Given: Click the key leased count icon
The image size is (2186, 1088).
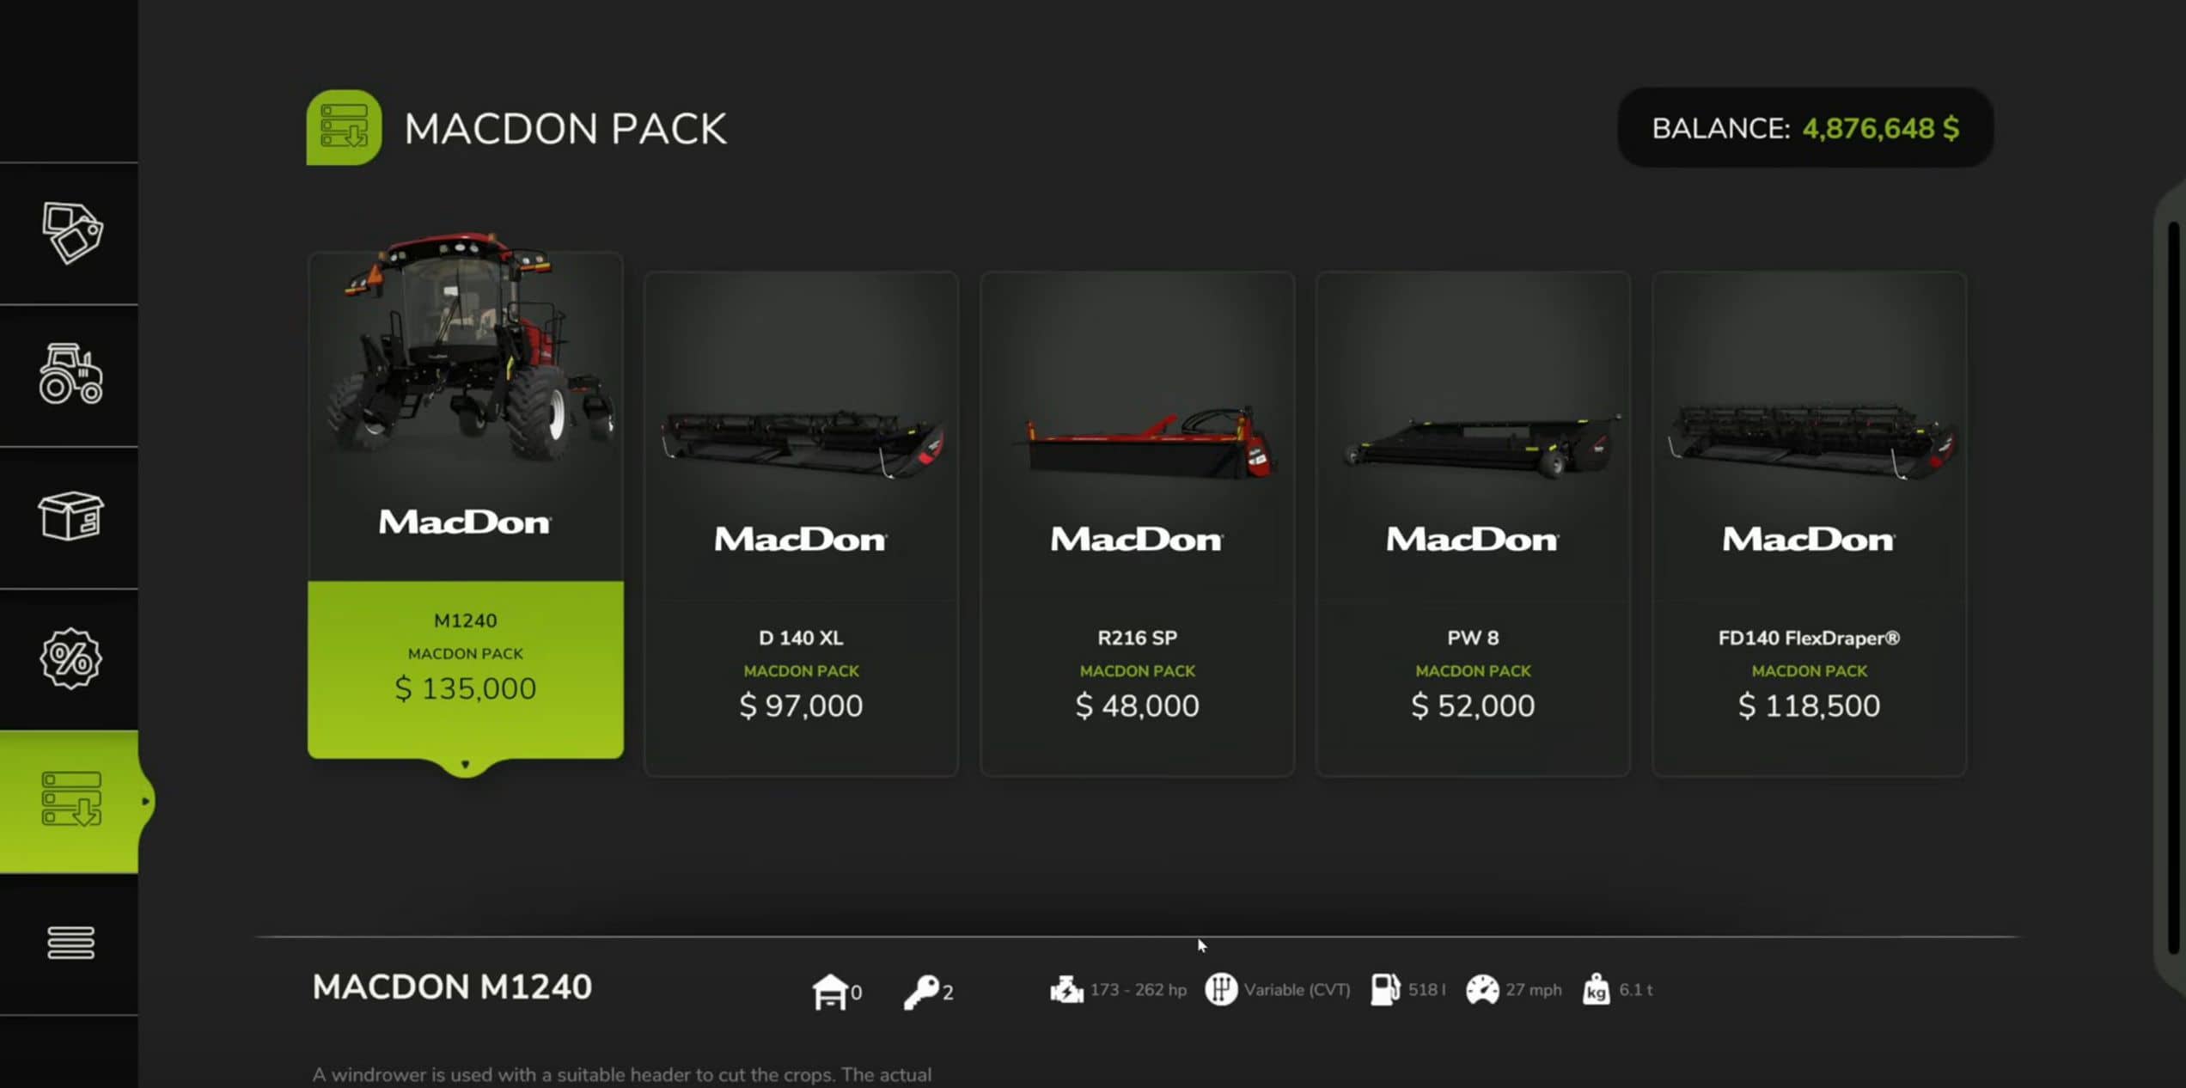Looking at the screenshot, I should point(921,992).
